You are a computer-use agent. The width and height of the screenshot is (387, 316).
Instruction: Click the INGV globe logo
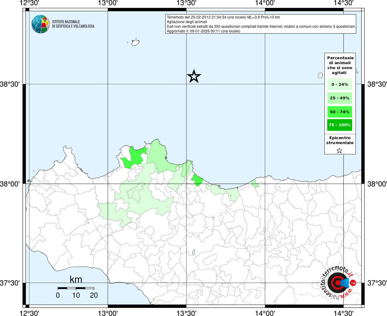pyautogui.click(x=40, y=24)
